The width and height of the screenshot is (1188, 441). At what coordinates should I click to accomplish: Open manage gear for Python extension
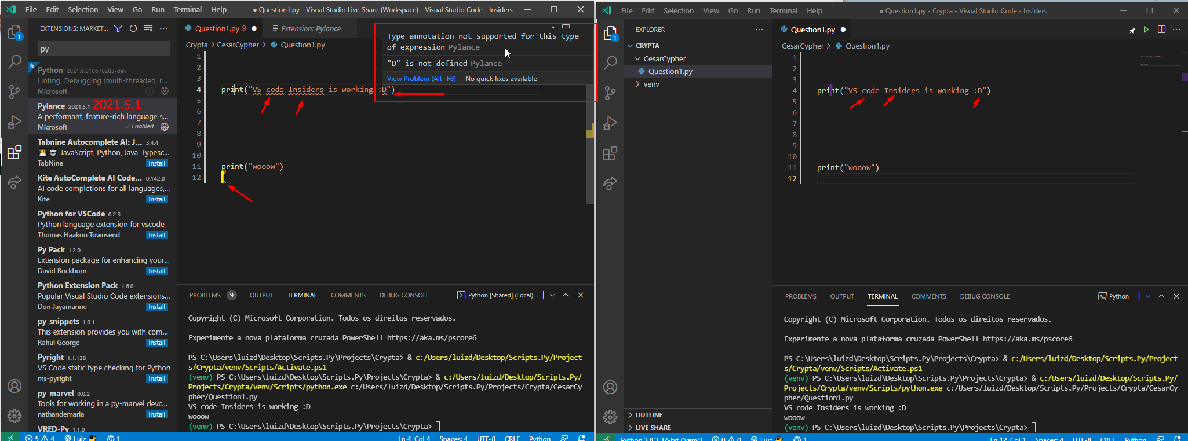pos(165,91)
